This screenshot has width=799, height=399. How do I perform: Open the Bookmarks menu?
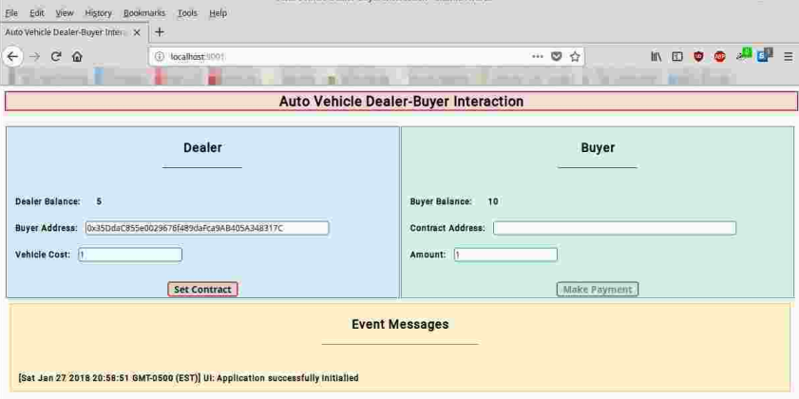point(144,13)
